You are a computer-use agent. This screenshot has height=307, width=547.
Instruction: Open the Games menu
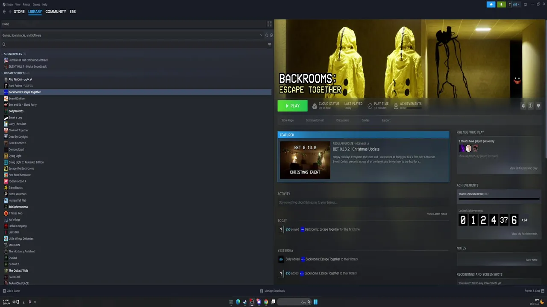click(x=36, y=4)
